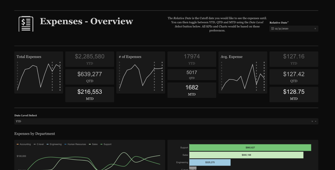The height and width of the screenshot is (170, 335).
Task: Select the $128.75 MTD average card
Action: (x=294, y=94)
